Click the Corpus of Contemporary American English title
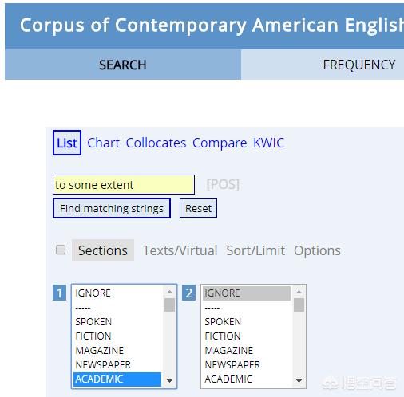Viewport: 404px width, 397px height. [x=212, y=26]
